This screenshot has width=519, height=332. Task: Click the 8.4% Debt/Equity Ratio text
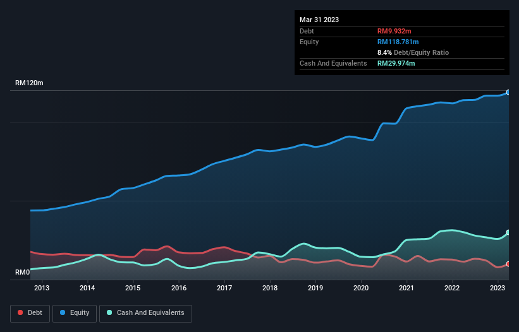click(x=413, y=52)
